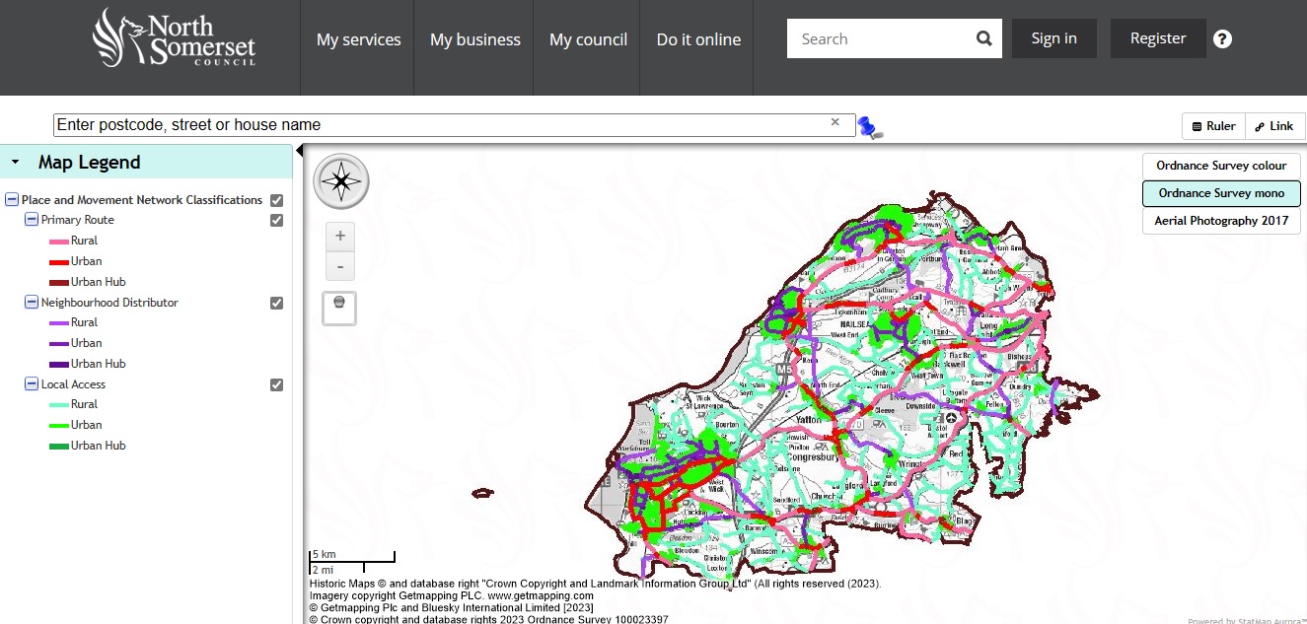Click the compass navigation icon
Screen dimensions: 1307x624
pyautogui.click(x=341, y=181)
